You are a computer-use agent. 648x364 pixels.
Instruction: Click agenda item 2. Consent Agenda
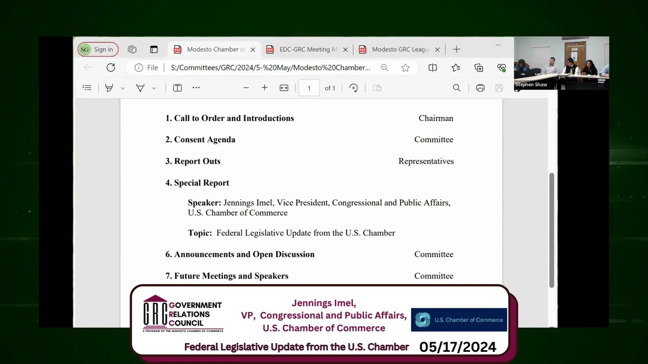click(200, 140)
